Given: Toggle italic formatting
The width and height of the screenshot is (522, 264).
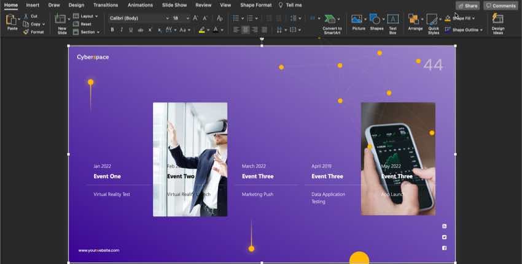Looking at the screenshot, I should click(122, 29).
